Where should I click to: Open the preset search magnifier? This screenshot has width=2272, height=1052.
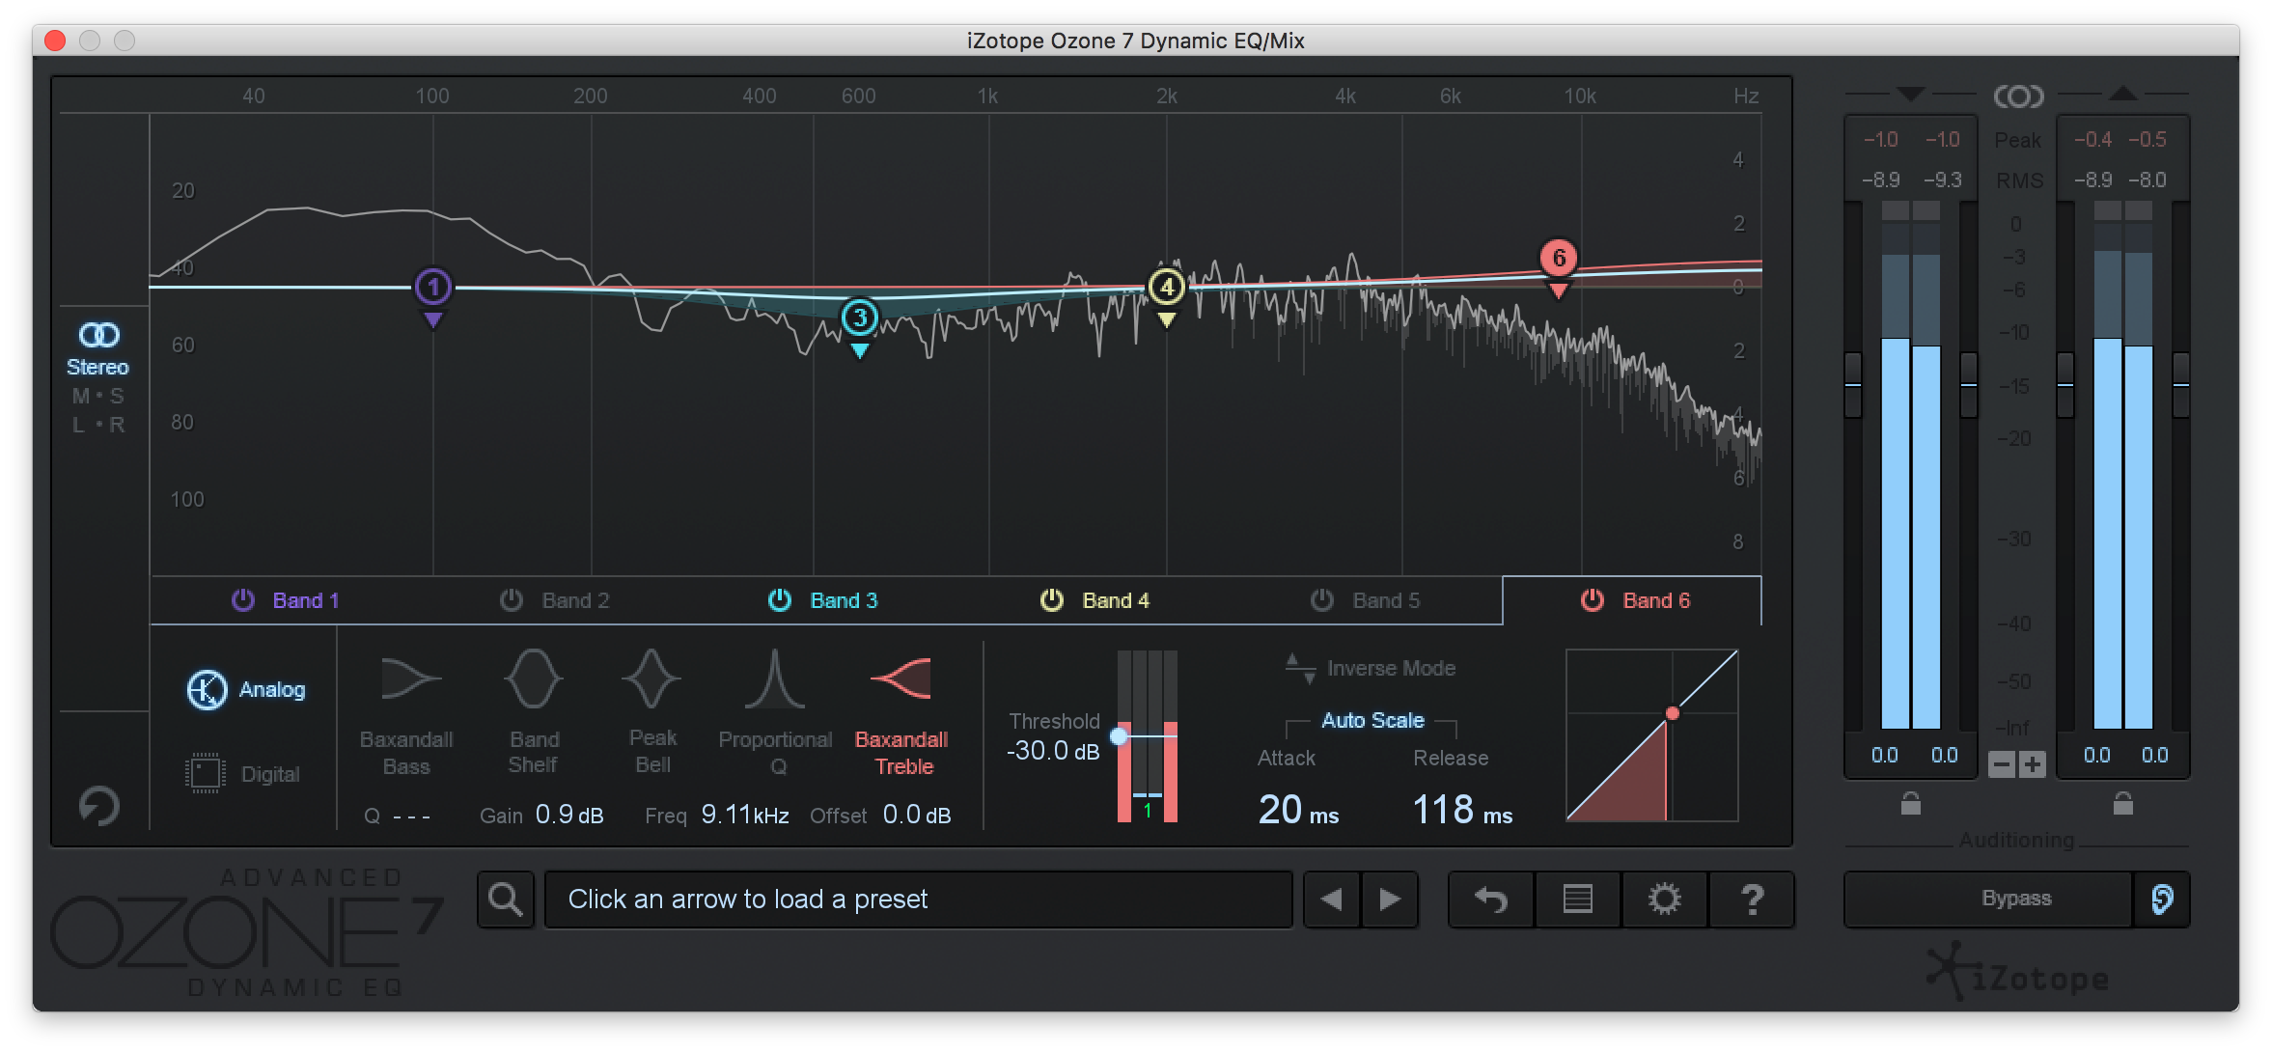click(506, 899)
